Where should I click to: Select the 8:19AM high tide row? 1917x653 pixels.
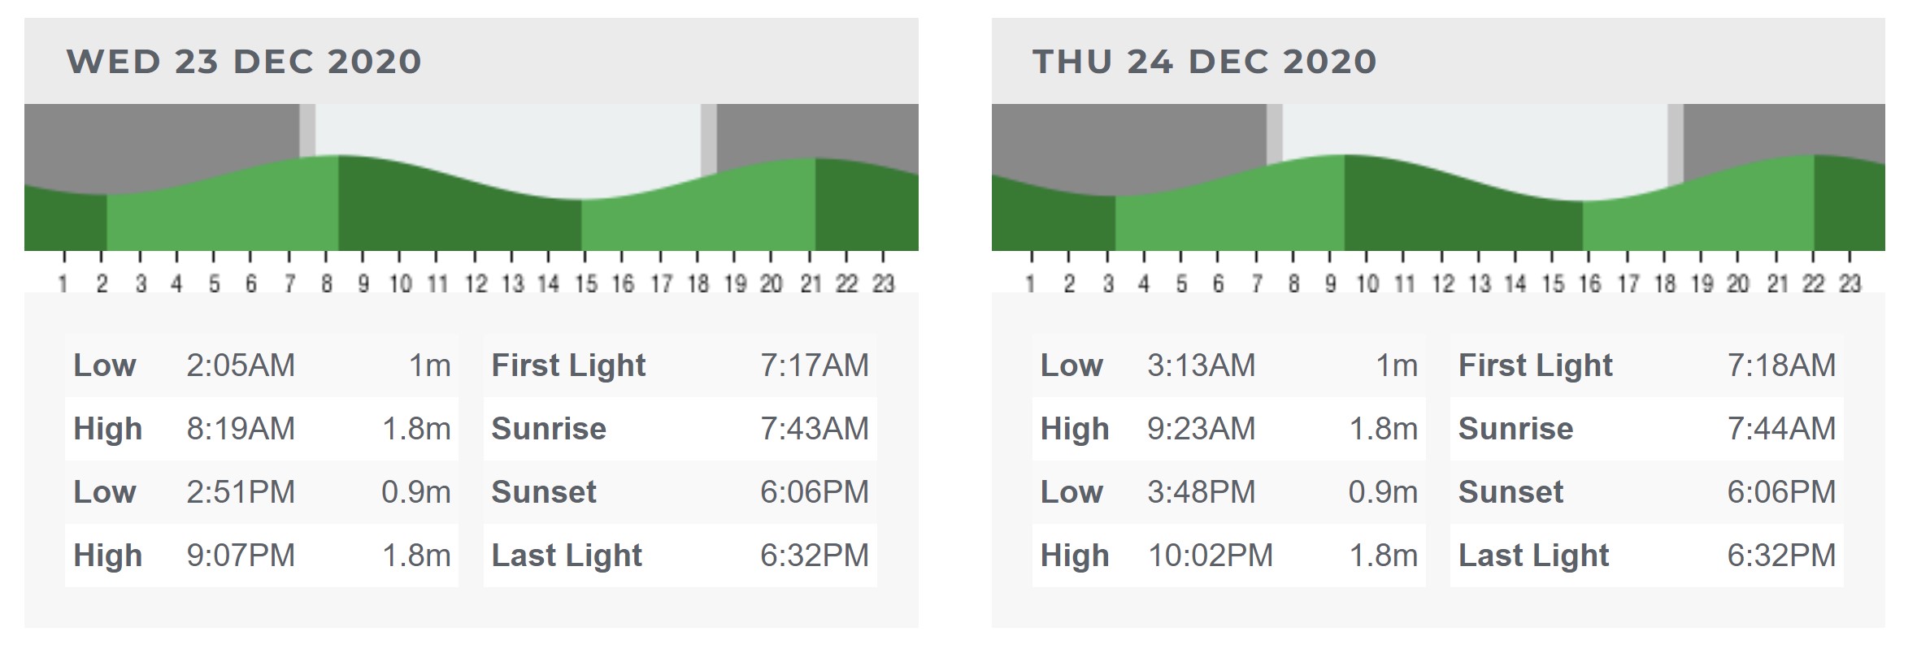(262, 429)
